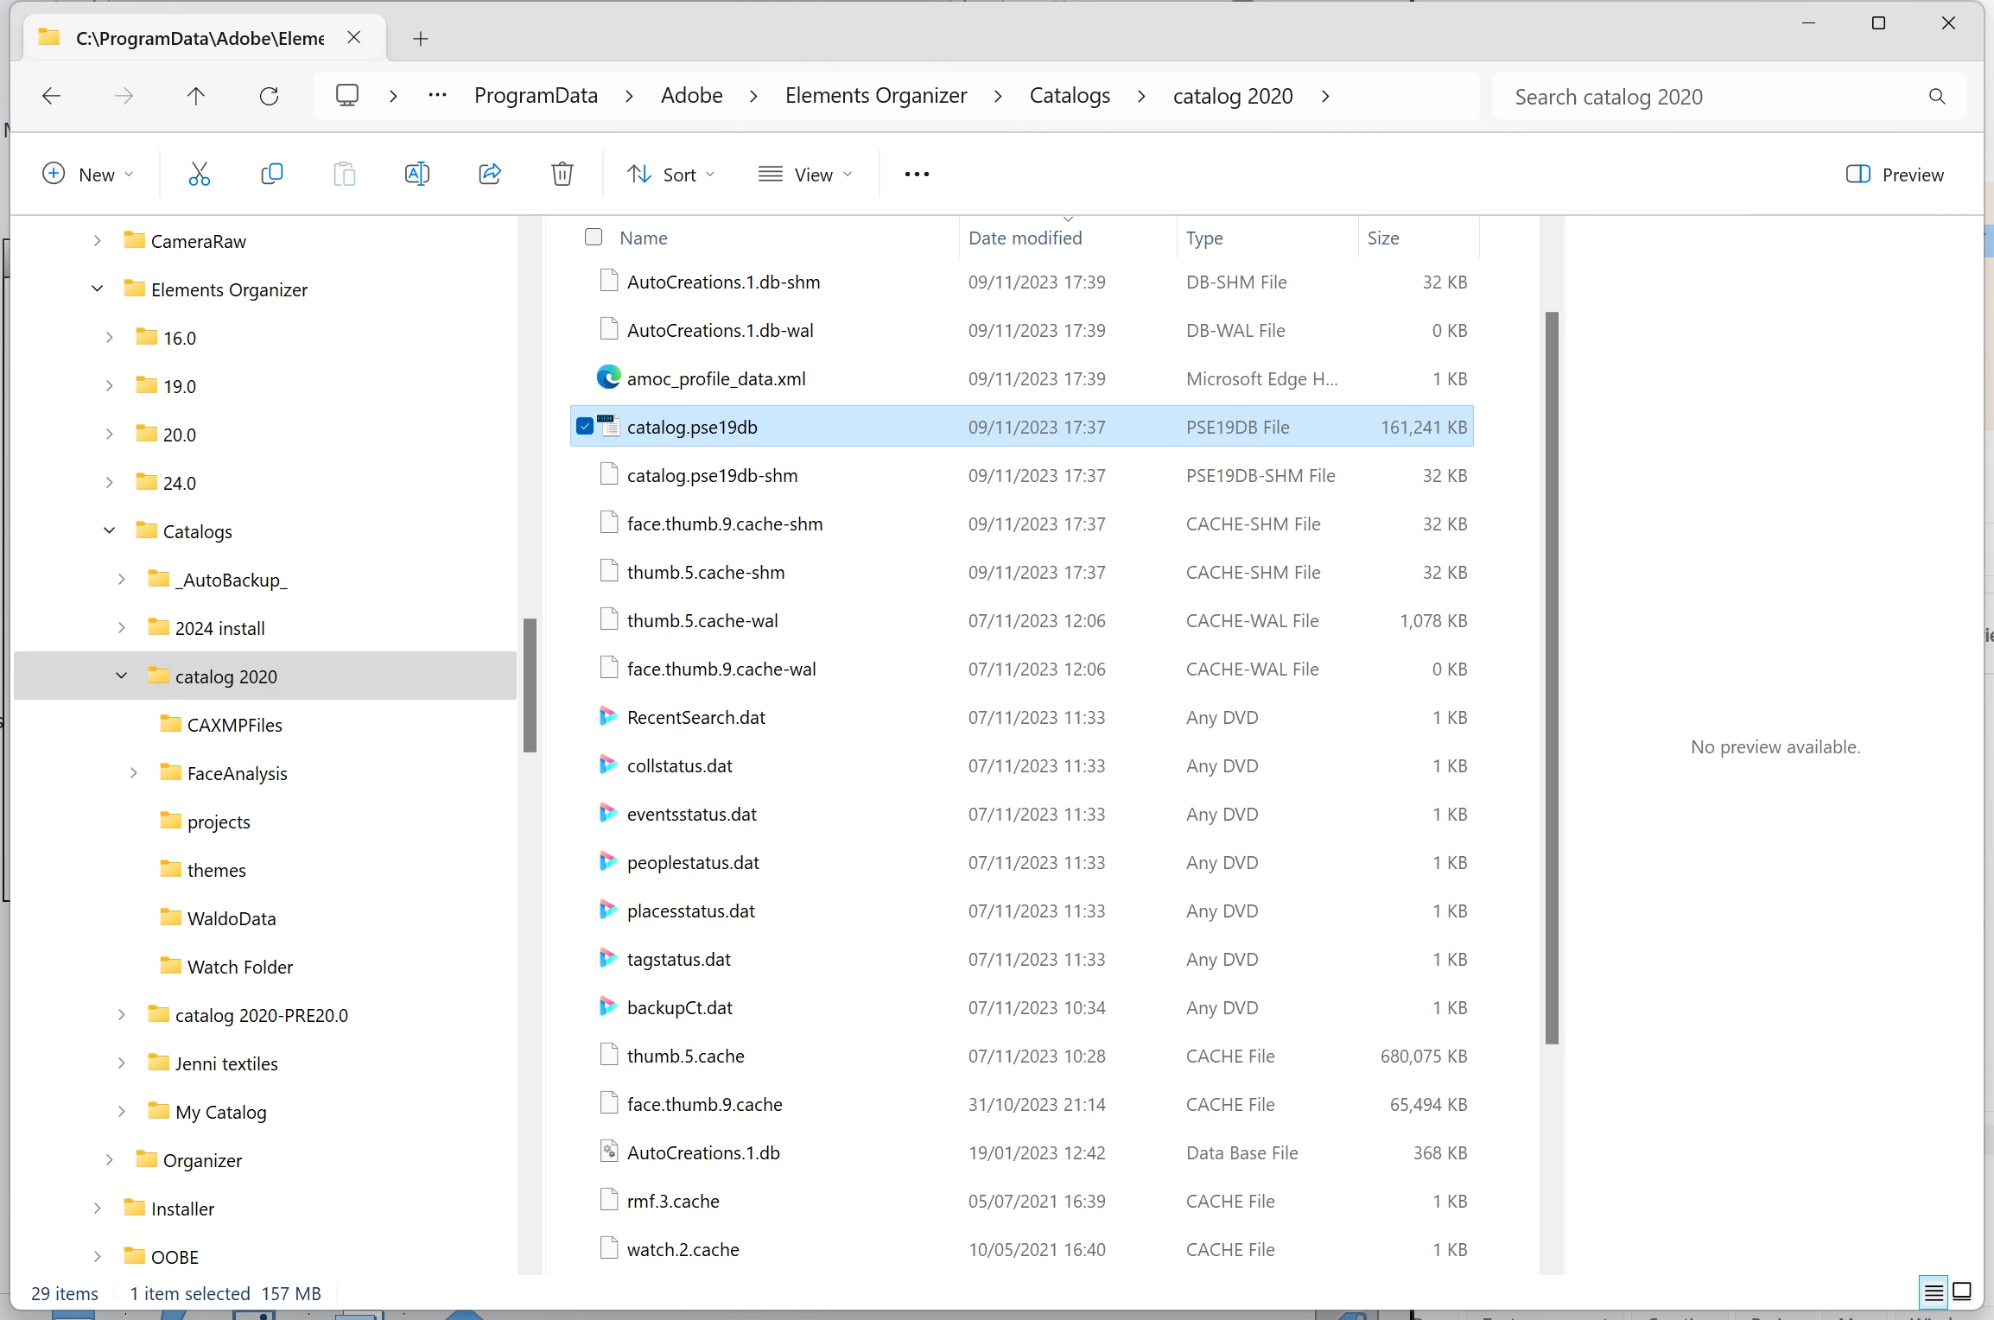
Task: Click the Delete trash icon
Action: [562, 175]
